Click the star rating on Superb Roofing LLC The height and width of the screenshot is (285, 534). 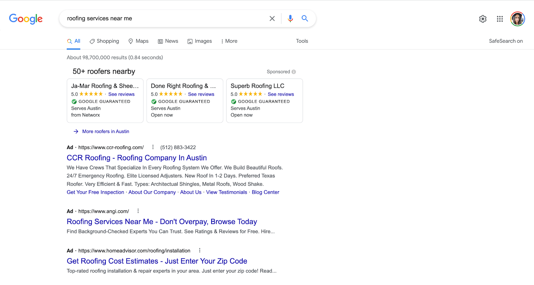[251, 94]
